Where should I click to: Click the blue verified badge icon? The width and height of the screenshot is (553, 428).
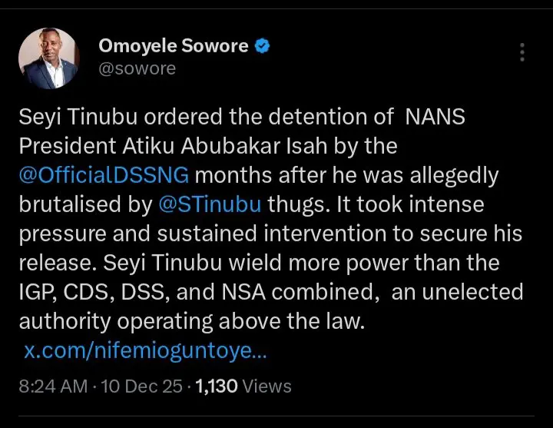pos(263,46)
